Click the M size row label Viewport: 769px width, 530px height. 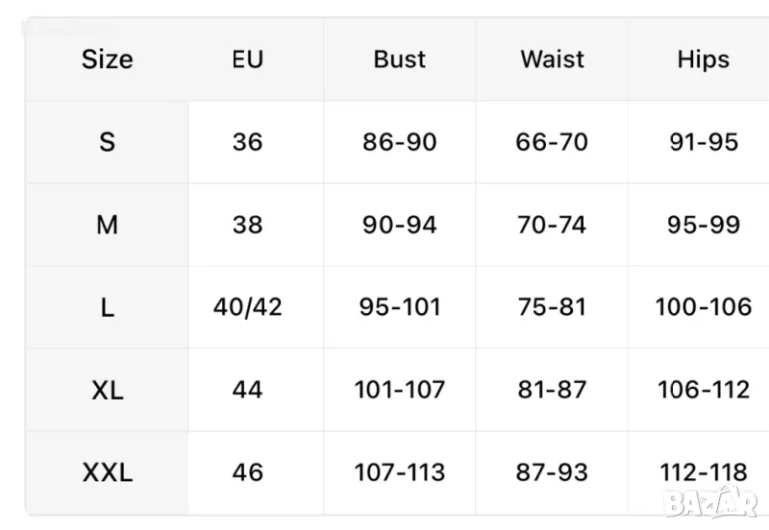(x=107, y=225)
